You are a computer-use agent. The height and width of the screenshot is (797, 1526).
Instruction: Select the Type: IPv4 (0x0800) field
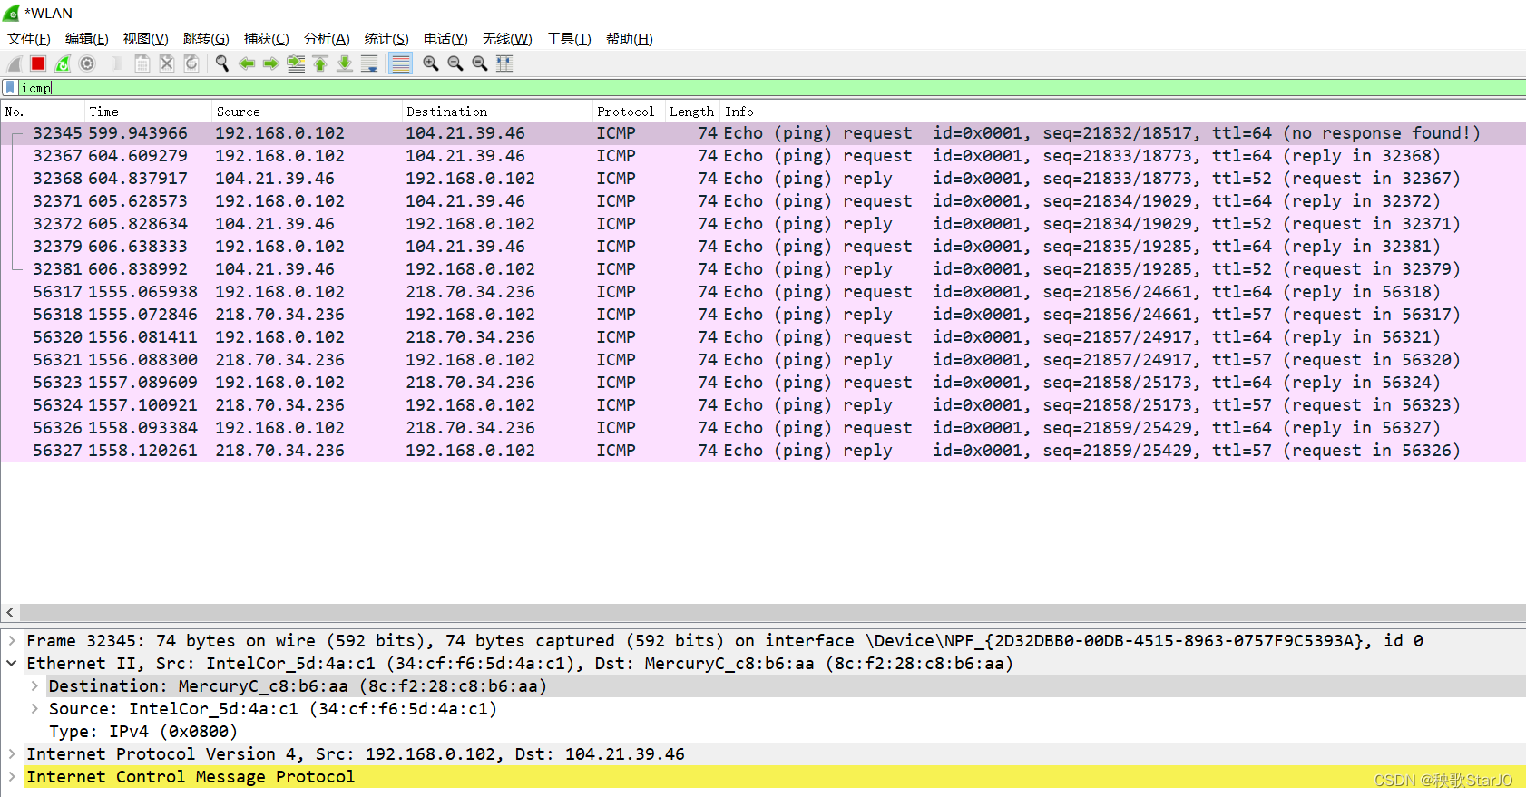click(x=142, y=732)
